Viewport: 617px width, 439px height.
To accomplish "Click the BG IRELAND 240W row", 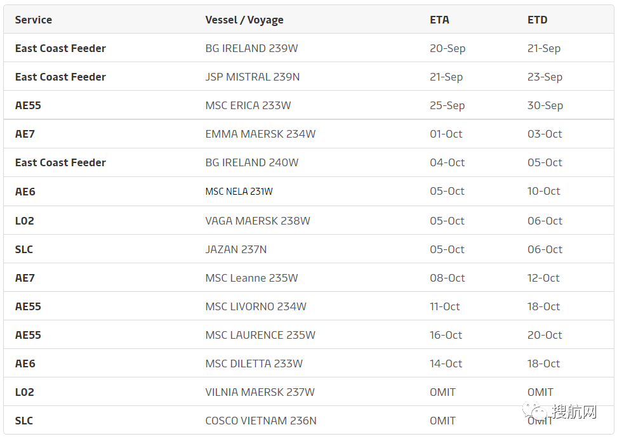I will pyautogui.click(x=252, y=162).
